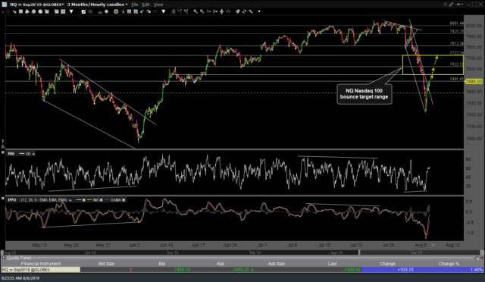
Task: Click the Change % column header
Action: pos(449,264)
